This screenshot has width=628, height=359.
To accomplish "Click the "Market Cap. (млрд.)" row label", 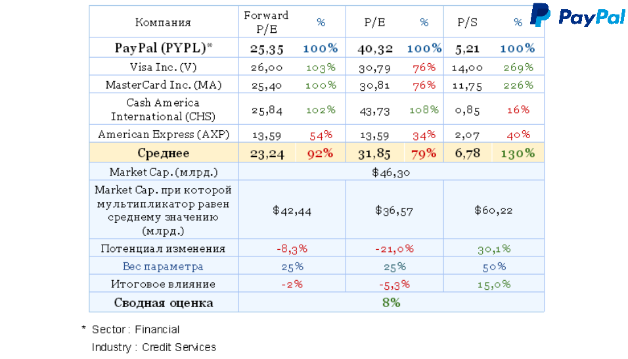I will [164, 172].
